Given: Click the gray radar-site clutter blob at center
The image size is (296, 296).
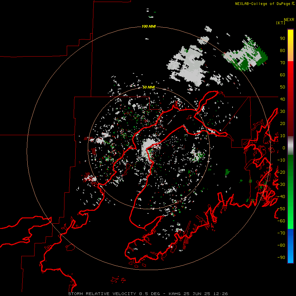Looking at the screenshot, I should 149,148.
